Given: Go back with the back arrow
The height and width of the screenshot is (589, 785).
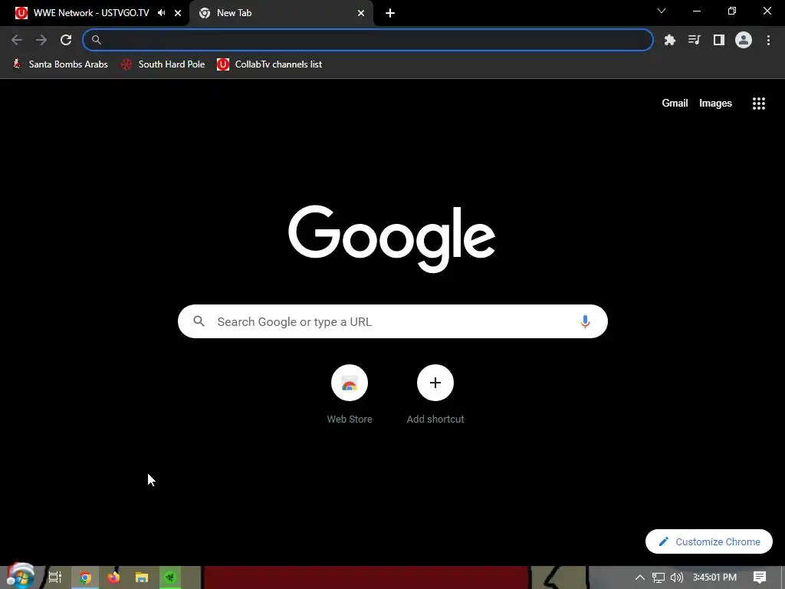Looking at the screenshot, I should (17, 40).
